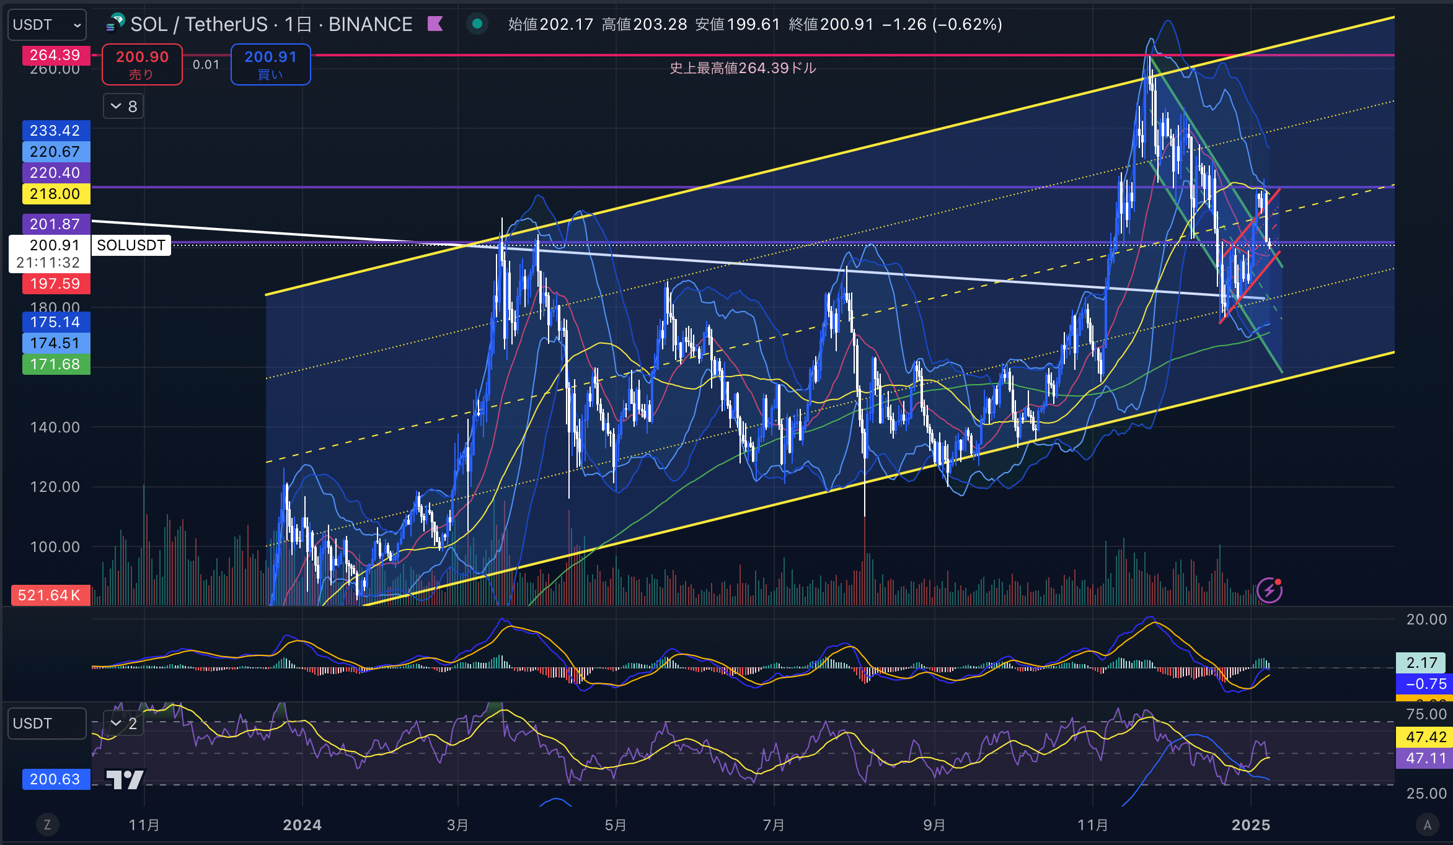Screen dimensions: 1453x845
Task: Collapse the indicator legend showing 8
Action: [x=123, y=107]
